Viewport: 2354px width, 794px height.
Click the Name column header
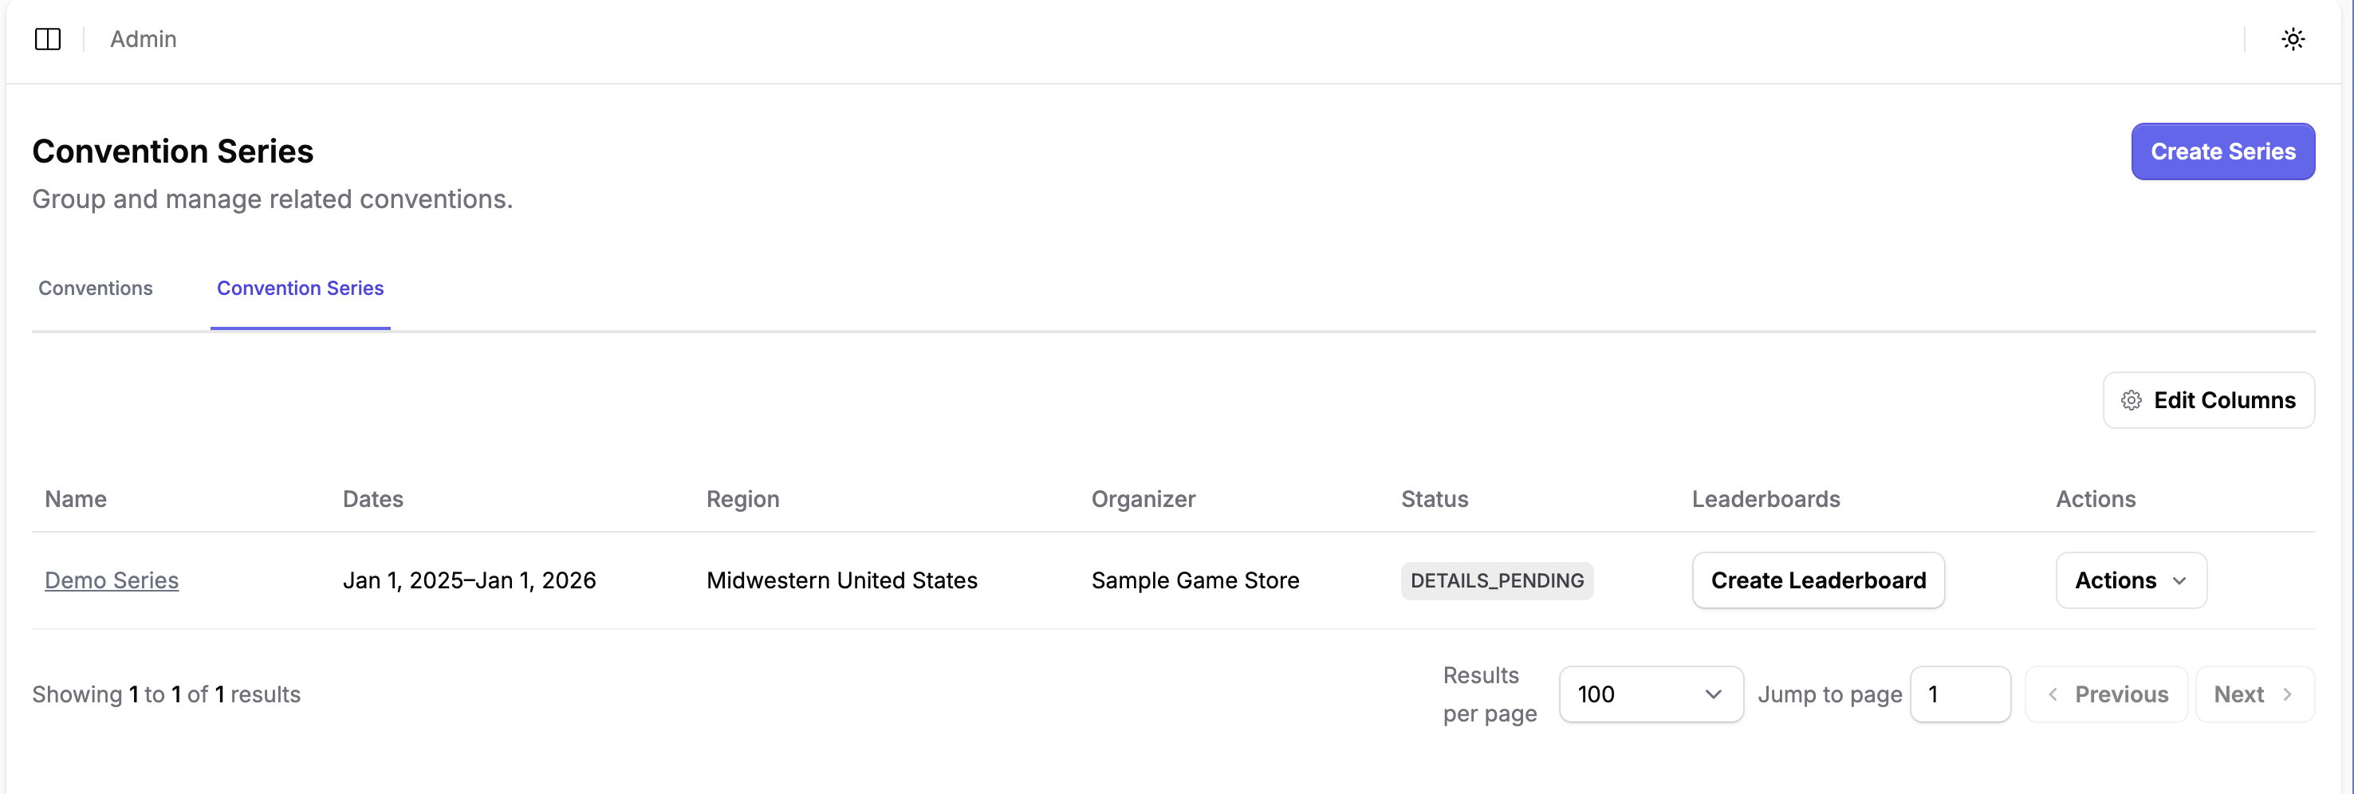76,499
